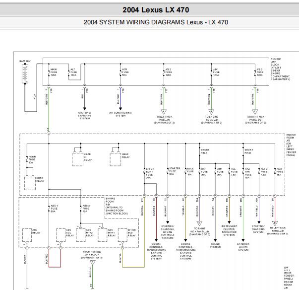This screenshot has width=299, height=290.
Task: Click the battery symbol in the diagram
Action: (x=25, y=73)
